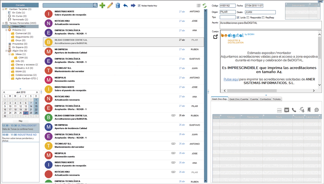
Task: Click the green plus add-note icon
Action: (102, 6)
